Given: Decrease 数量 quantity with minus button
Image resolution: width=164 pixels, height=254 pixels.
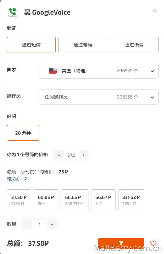Looking at the screenshot, I should pos(27,224).
